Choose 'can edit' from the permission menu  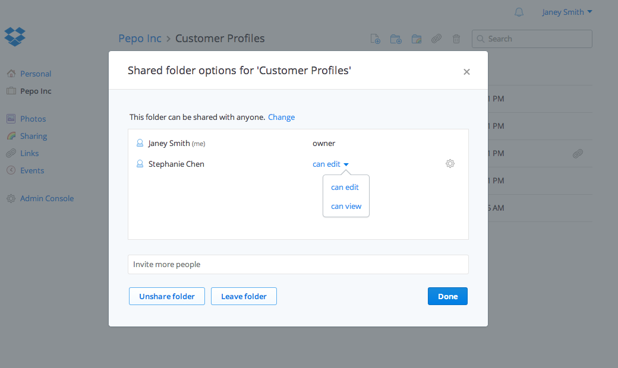[345, 188]
